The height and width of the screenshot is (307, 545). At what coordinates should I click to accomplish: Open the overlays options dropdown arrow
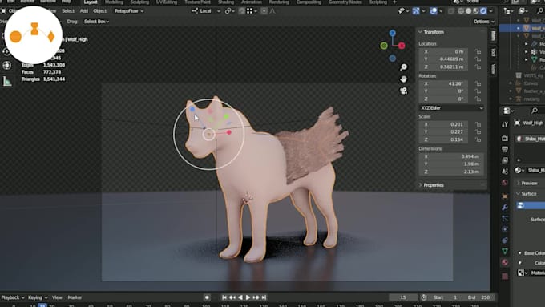point(441,11)
